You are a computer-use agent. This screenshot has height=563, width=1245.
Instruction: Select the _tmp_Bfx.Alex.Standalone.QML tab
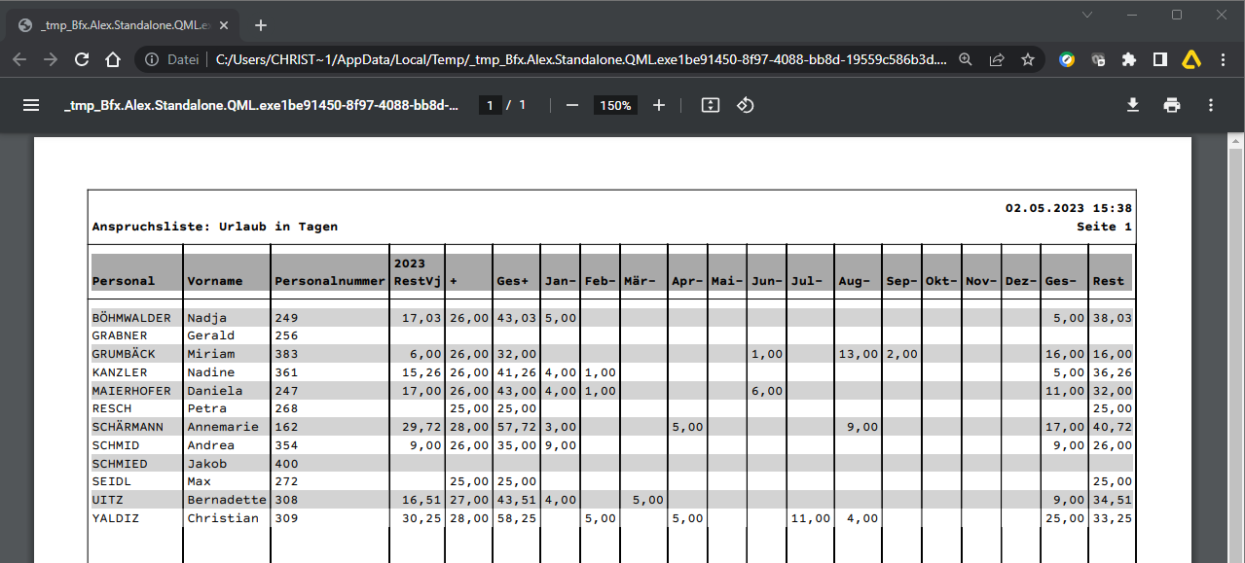click(117, 25)
